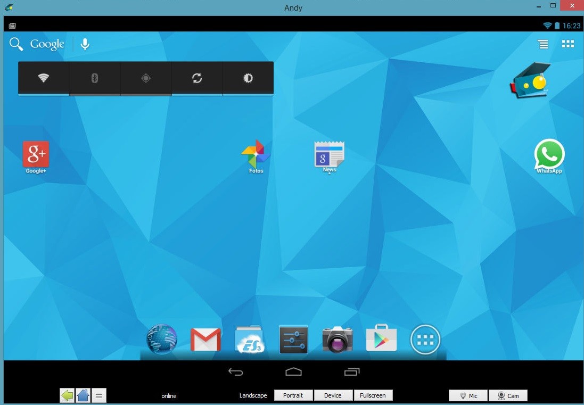Start voice search with the microphone icon
The width and height of the screenshot is (584, 405).
click(85, 44)
